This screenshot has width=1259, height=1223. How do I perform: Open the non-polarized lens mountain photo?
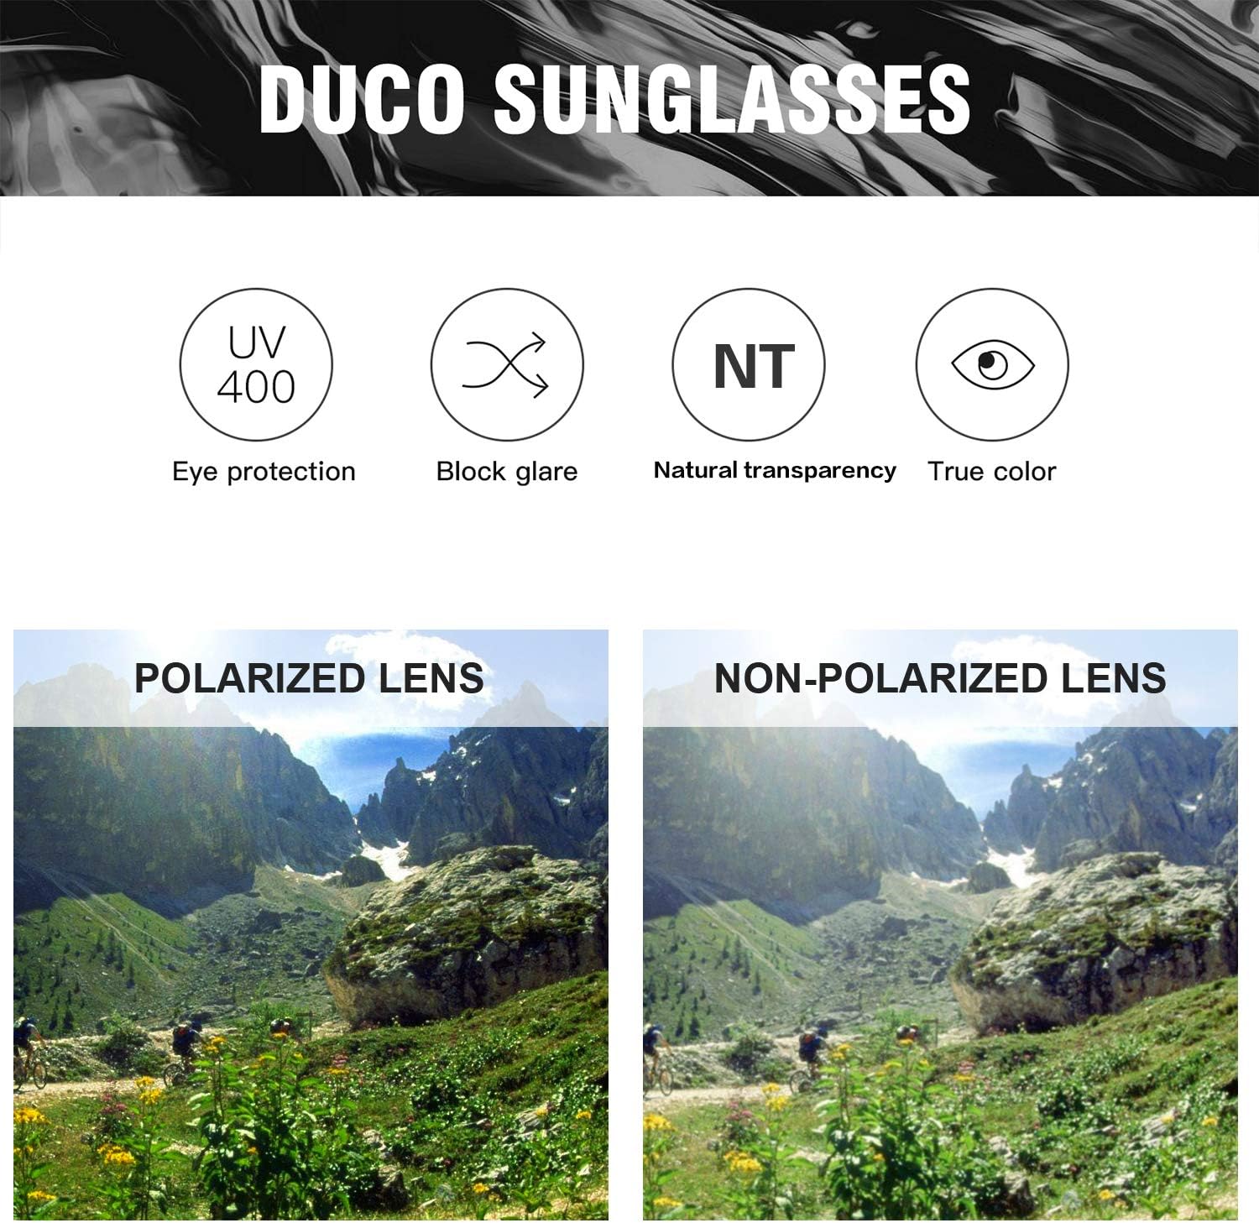[x=940, y=924]
